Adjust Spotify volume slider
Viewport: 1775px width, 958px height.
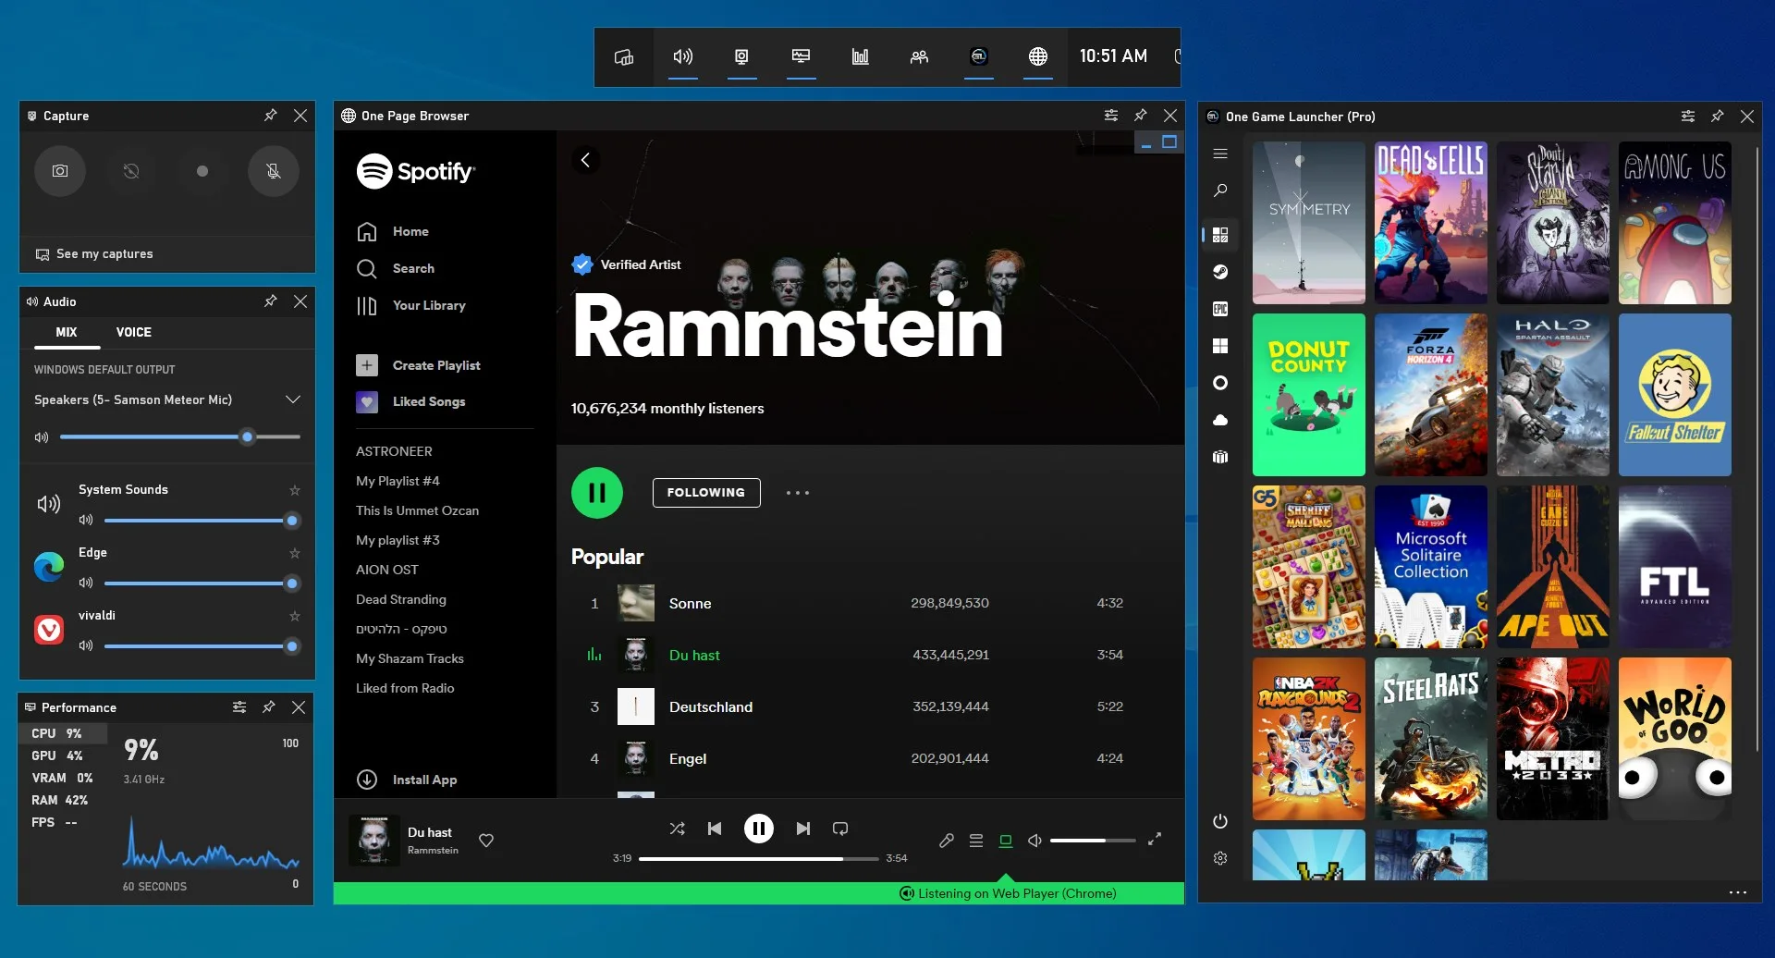(x=1093, y=841)
